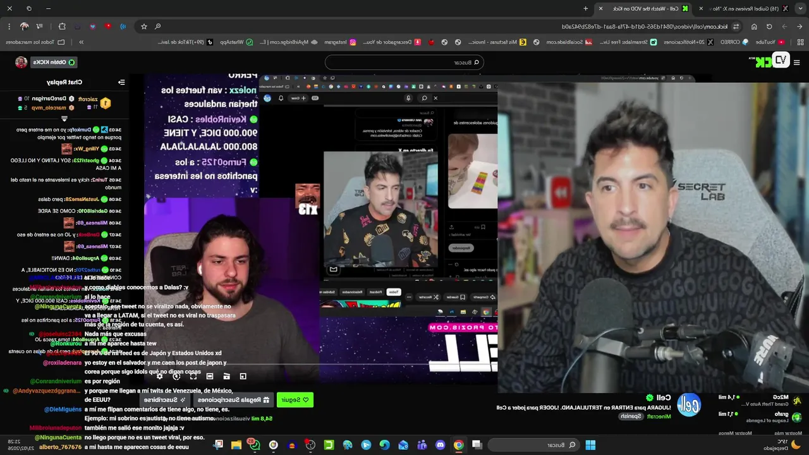Open WhatsApp from the taskbar

[x=255, y=445]
